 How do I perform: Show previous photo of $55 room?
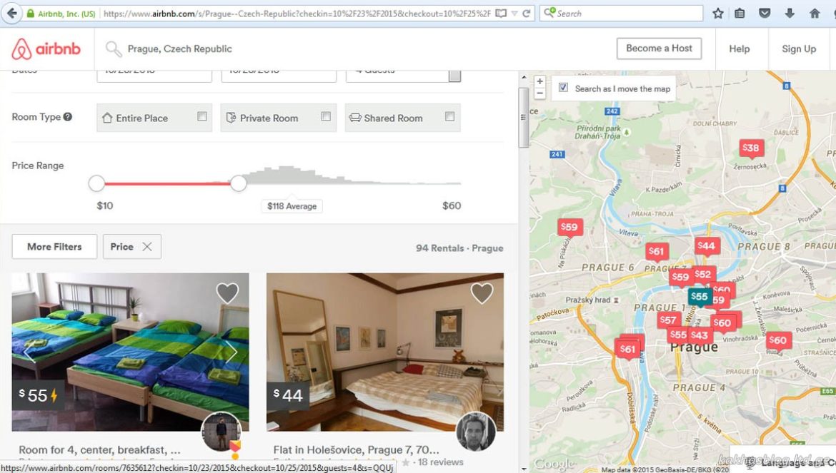click(29, 352)
